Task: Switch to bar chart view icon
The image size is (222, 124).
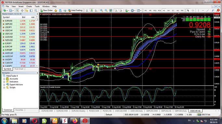Action: 87,10
